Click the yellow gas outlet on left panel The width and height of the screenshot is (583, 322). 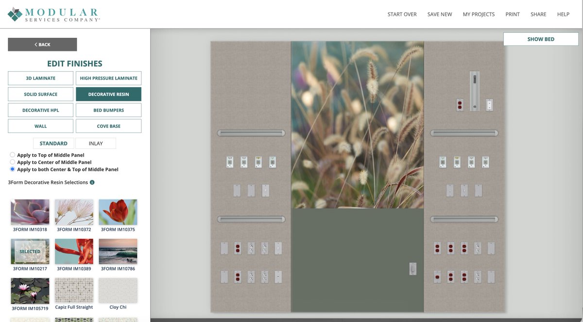click(258, 162)
